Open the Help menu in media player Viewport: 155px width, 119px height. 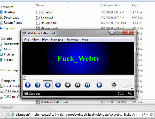[x=85, y=39]
